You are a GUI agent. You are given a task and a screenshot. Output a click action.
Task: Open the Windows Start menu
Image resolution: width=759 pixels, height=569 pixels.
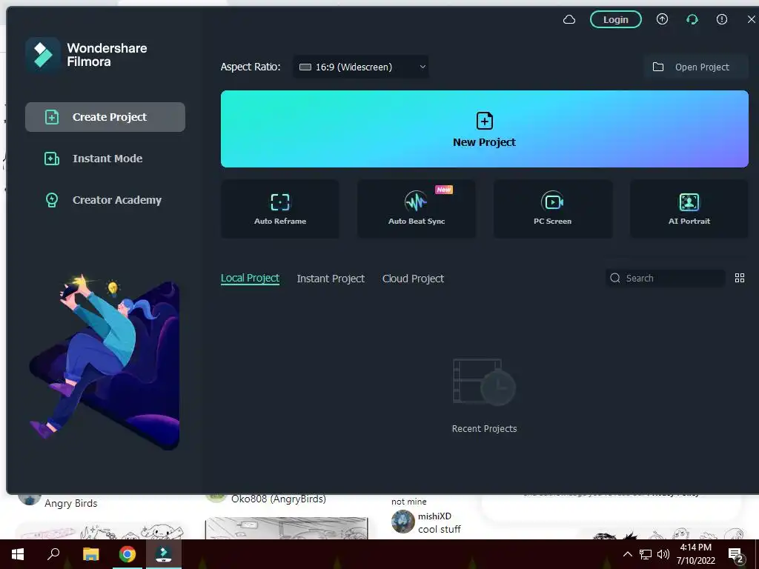click(18, 554)
